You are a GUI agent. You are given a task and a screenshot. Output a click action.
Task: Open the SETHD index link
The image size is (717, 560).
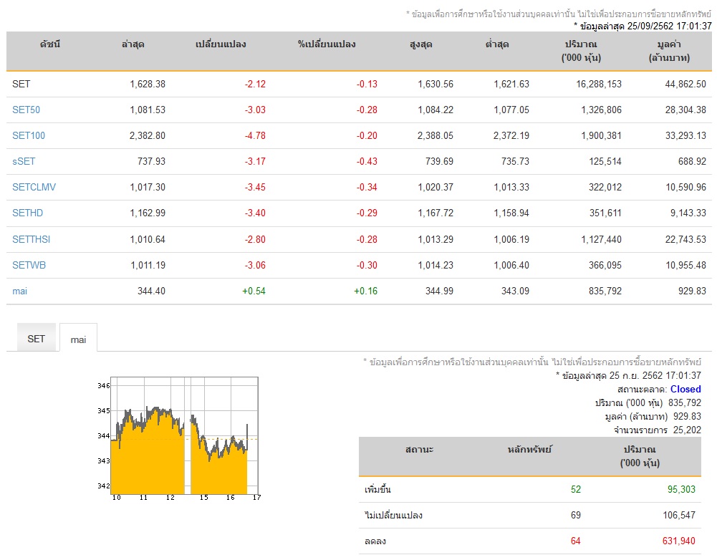27,213
